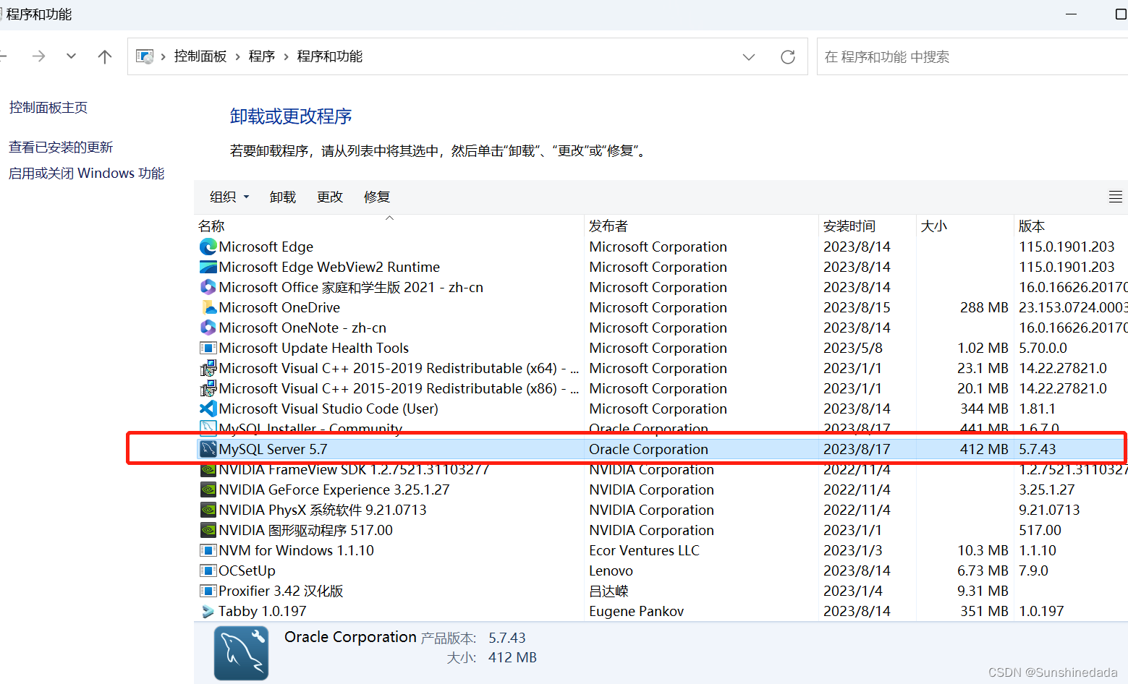Click the Microsoft OneDrive icon
Image resolution: width=1128 pixels, height=684 pixels.
point(208,307)
